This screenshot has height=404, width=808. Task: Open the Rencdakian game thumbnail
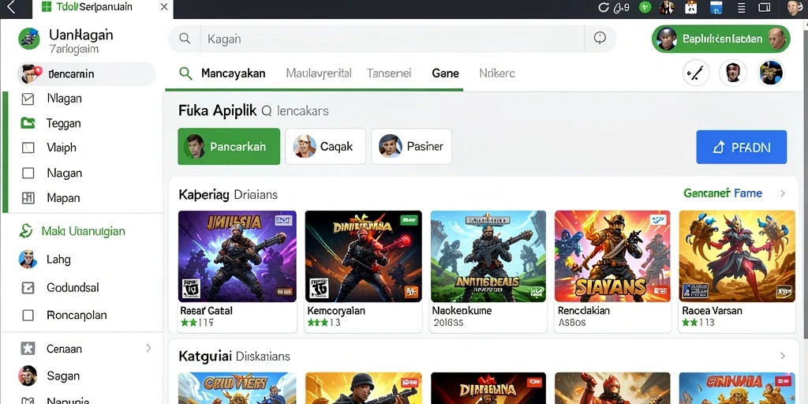(612, 256)
